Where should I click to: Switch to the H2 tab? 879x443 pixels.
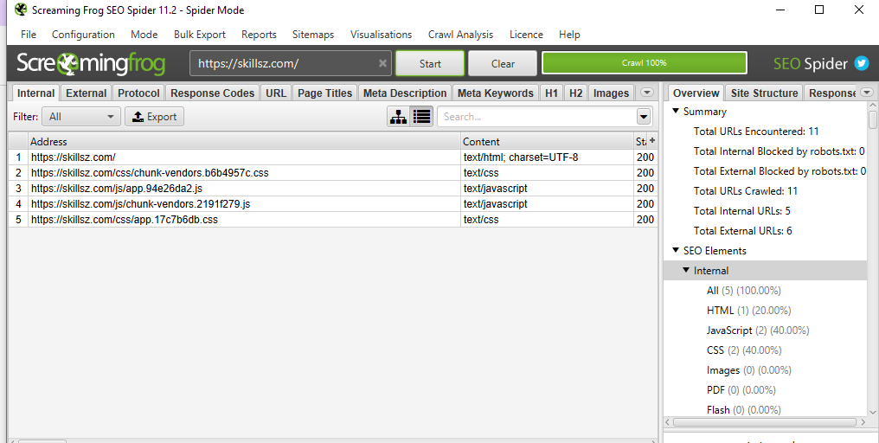click(575, 93)
